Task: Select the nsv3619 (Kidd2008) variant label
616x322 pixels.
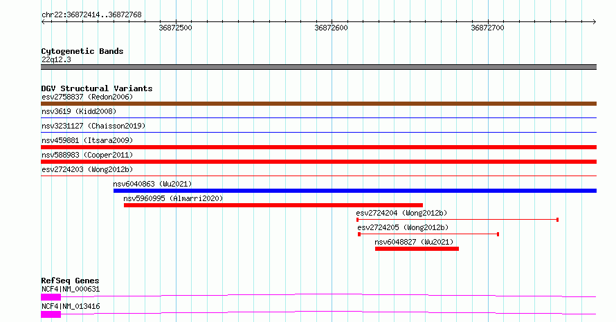Action: pyautogui.click(x=79, y=111)
